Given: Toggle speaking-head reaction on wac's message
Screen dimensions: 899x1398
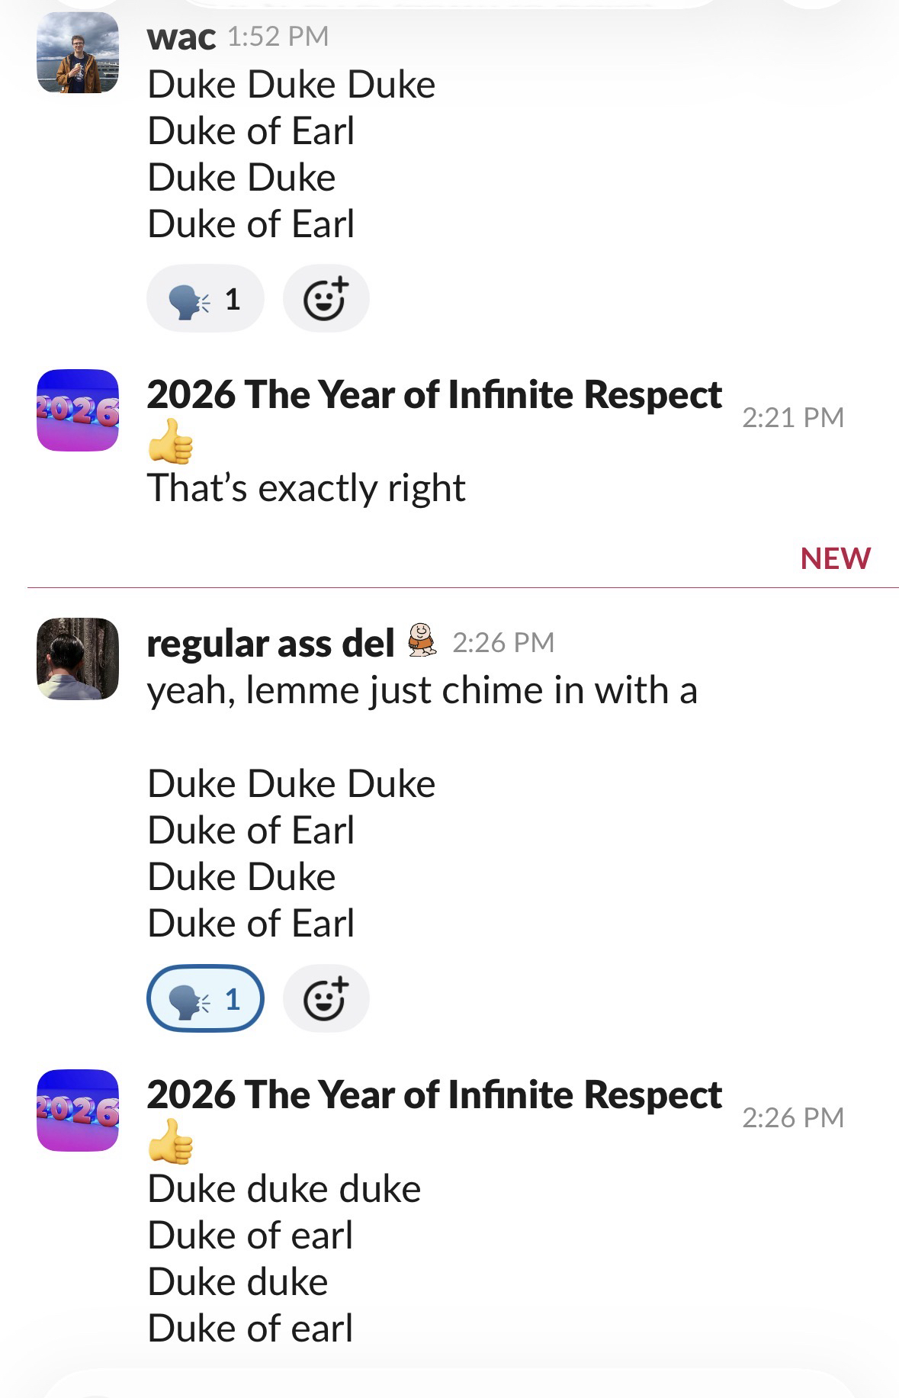Looking at the screenshot, I should [204, 299].
